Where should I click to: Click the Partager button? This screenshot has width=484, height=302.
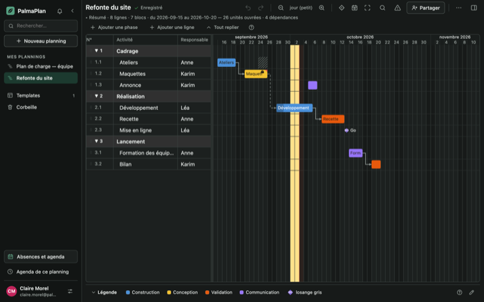pos(426,8)
